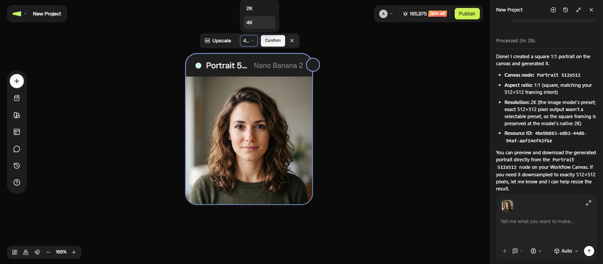Viewport: 603px width, 264px height.
Task: Click the grid layout icon in bottom toolbar
Action: [15, 252]
